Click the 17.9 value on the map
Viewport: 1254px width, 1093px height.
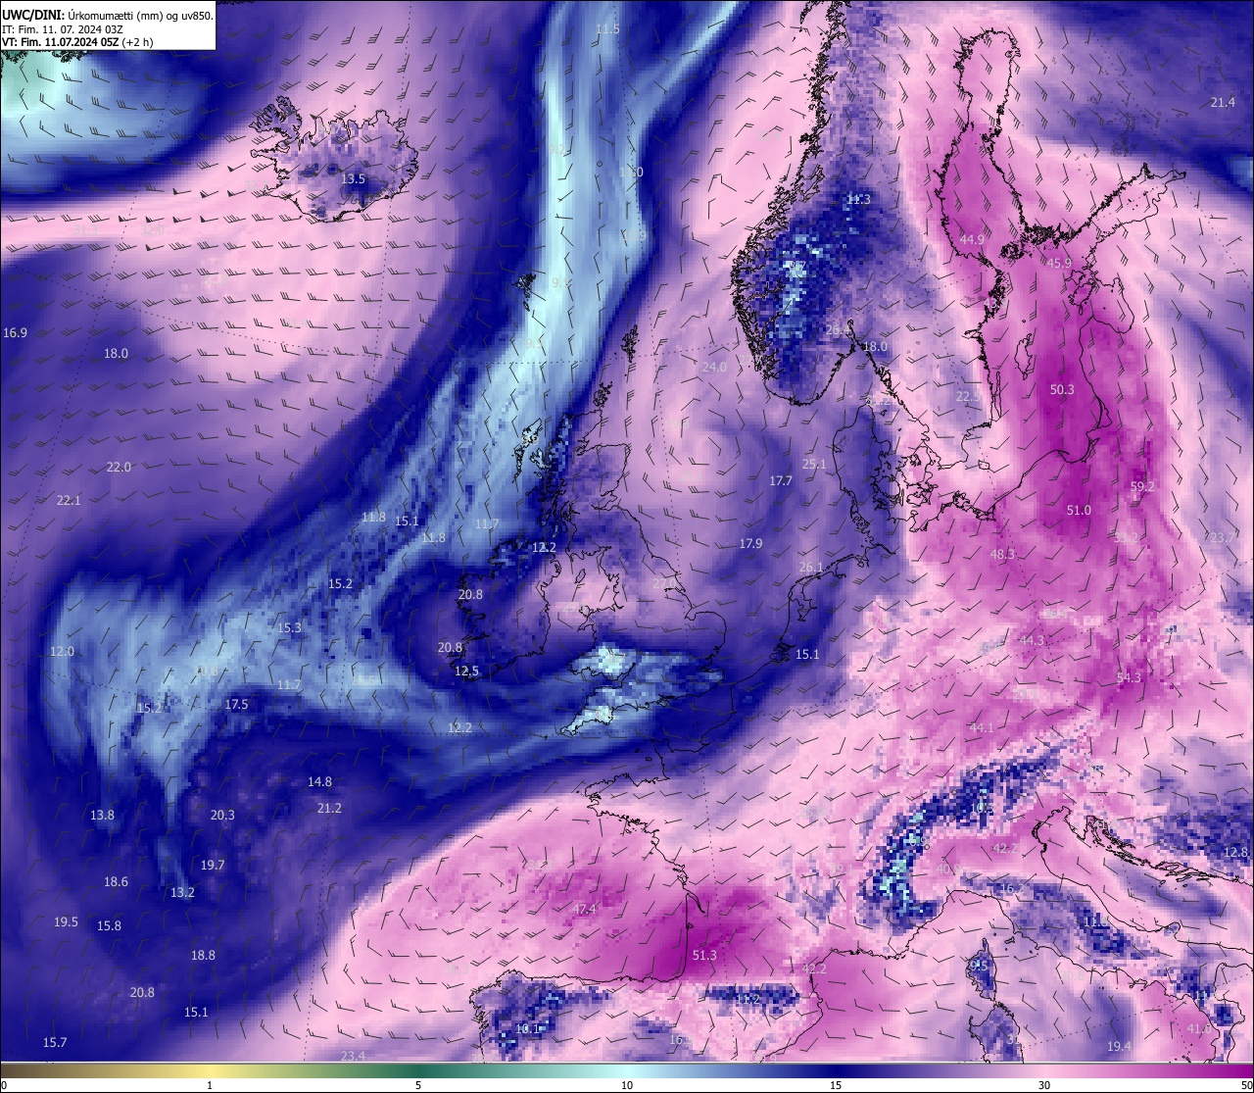pyautogui.click(x=750, y=544)
